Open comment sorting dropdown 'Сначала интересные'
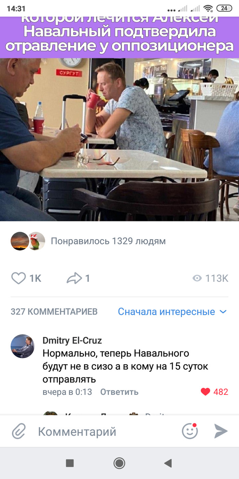The height and width of the screenshot is (479, 239). (x=172, y=312)
